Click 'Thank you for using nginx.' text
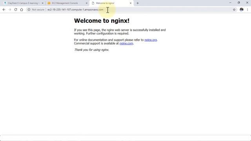 pyautogui.click(x=91, y=50)
